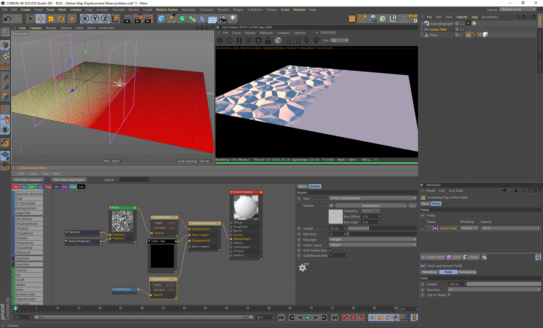
Task: Open the Vector space dropdown
Action: [373, 245]
